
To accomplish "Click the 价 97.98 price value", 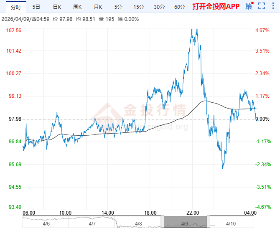I will click(63, 19).
